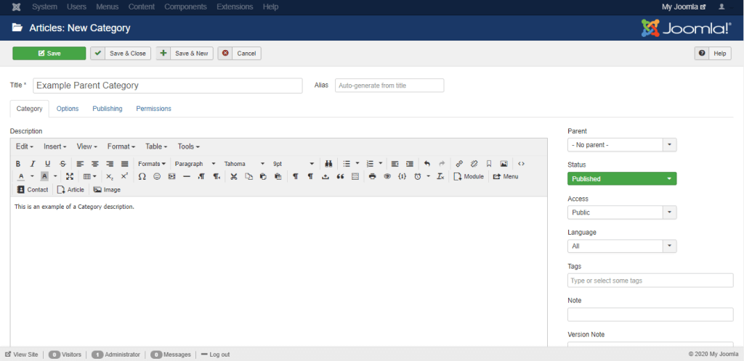
Task: Center align the text
Action: point(95,164)
